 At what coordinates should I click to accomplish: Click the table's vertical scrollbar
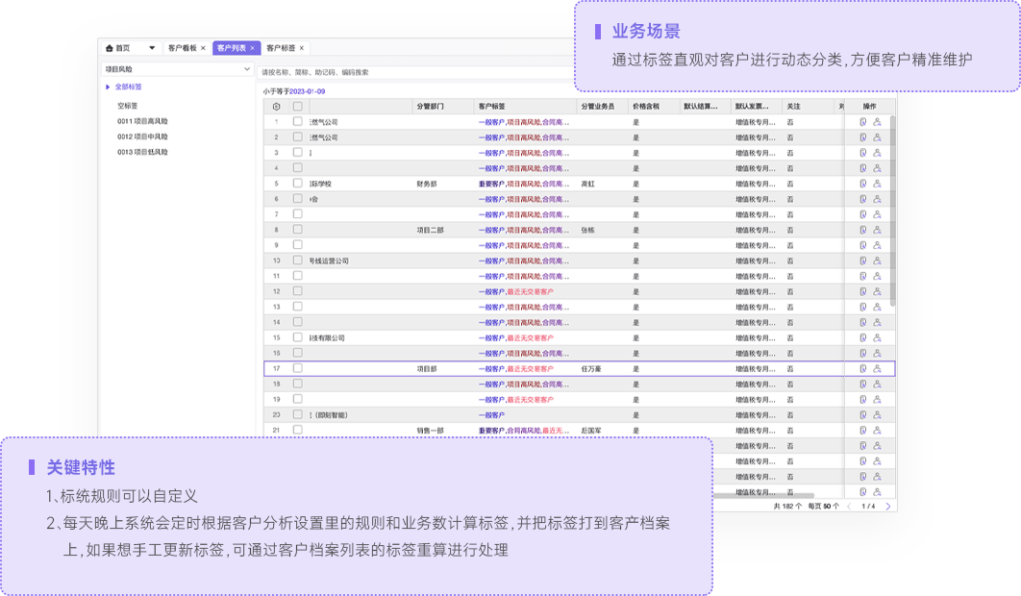892,211
